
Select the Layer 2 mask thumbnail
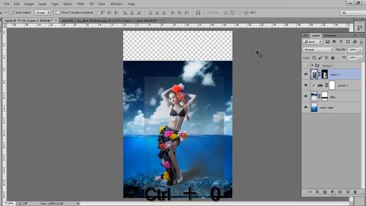click(x=325, y=74)
